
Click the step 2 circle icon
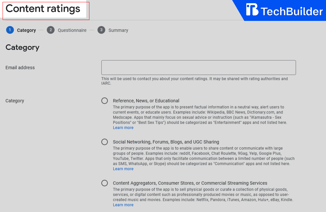click(x=50, y=30)
